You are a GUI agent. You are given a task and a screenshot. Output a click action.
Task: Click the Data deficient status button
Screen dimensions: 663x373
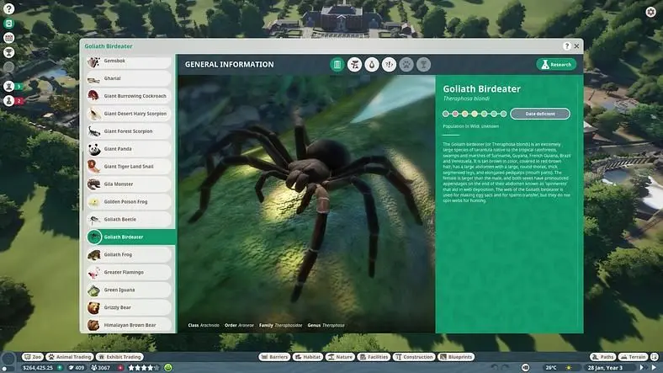click(540, 114)
